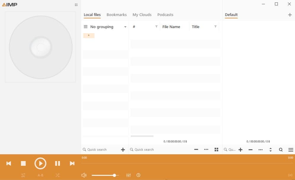Add a new playlist tab with plus

pos(290,15)
